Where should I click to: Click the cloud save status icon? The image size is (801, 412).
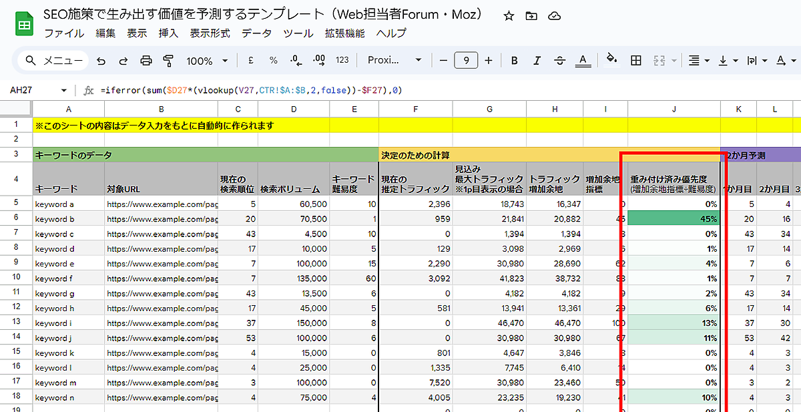tap(554, 16)
